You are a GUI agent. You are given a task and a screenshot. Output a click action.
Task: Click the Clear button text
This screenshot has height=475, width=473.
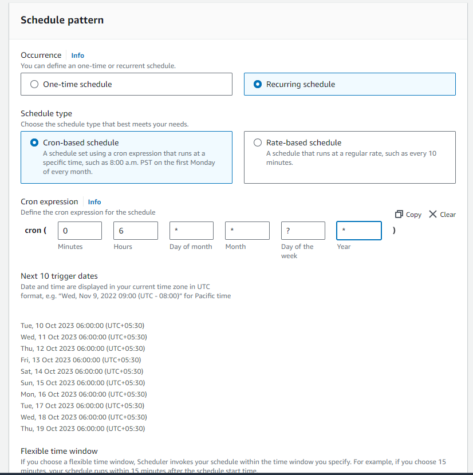[x=448, y=215]
